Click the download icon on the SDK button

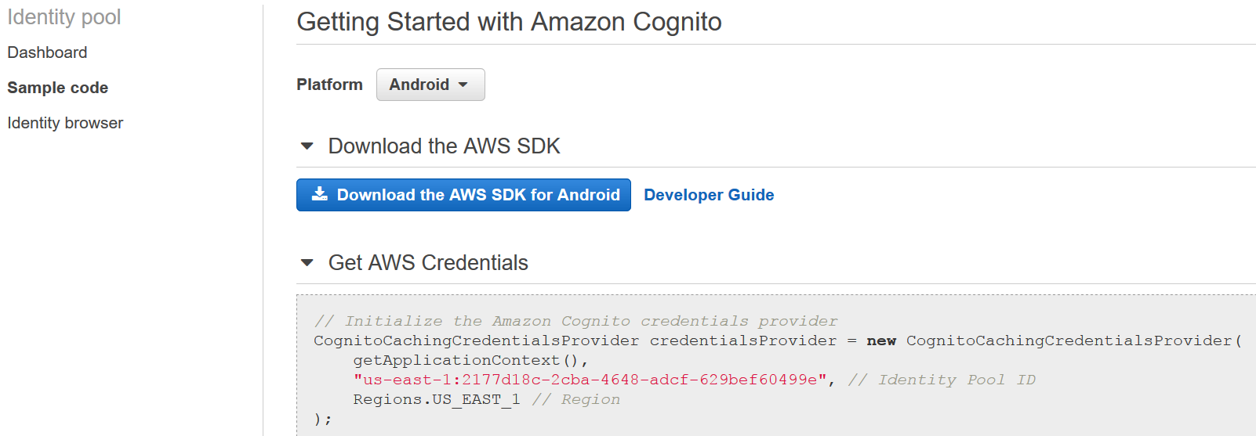coord(319,194)
